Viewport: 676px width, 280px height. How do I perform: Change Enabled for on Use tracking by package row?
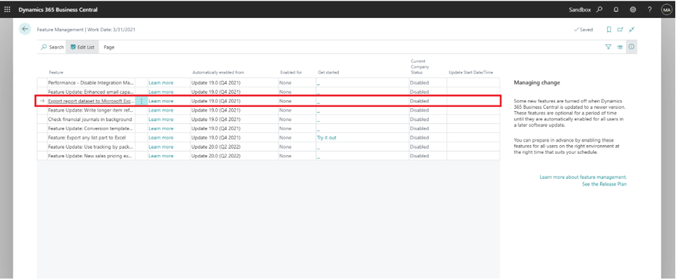pyautogui.click(x=298, y=147)
